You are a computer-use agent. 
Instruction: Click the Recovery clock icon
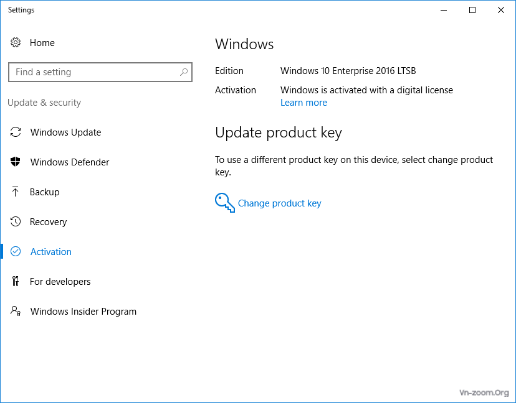(x=16, y=221)
